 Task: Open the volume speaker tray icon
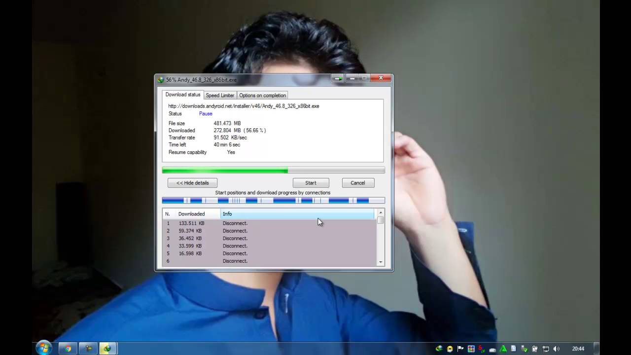point(557,349)
